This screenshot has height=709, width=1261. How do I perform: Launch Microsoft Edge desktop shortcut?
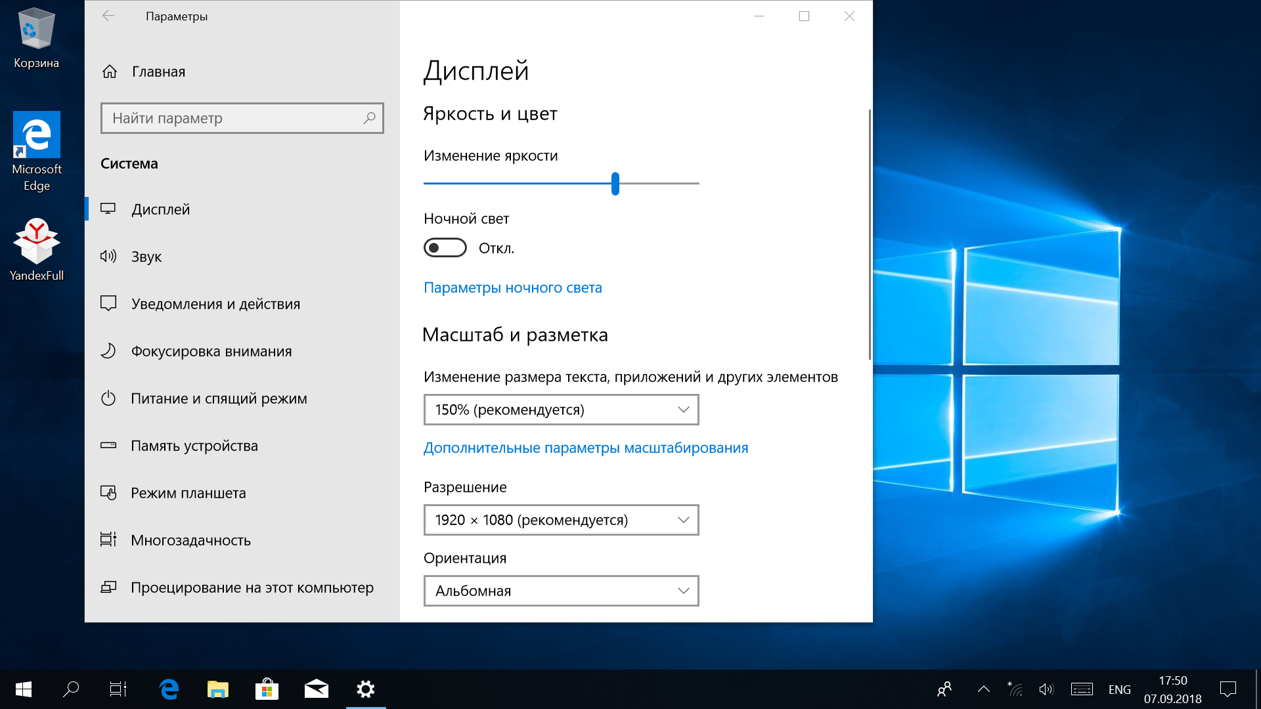click(x=37, y=152)
